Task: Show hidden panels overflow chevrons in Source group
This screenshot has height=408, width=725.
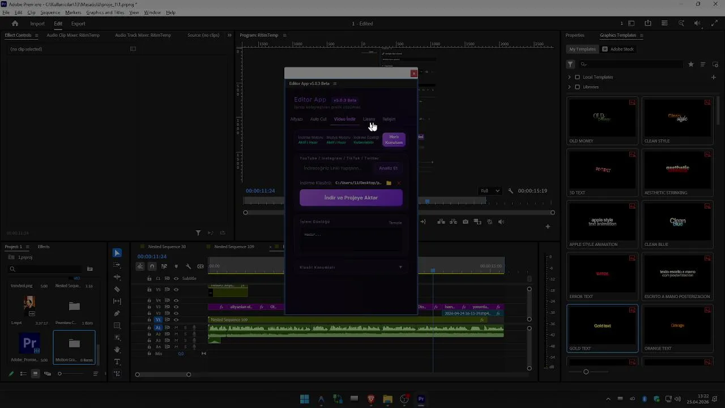Action: [229, 35]
